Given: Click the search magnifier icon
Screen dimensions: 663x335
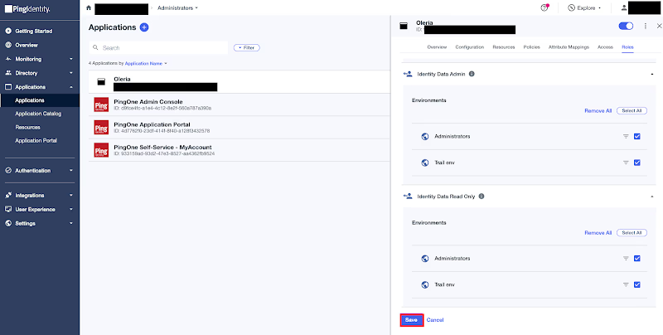Looking at the screenshot, I should point(95,48).
